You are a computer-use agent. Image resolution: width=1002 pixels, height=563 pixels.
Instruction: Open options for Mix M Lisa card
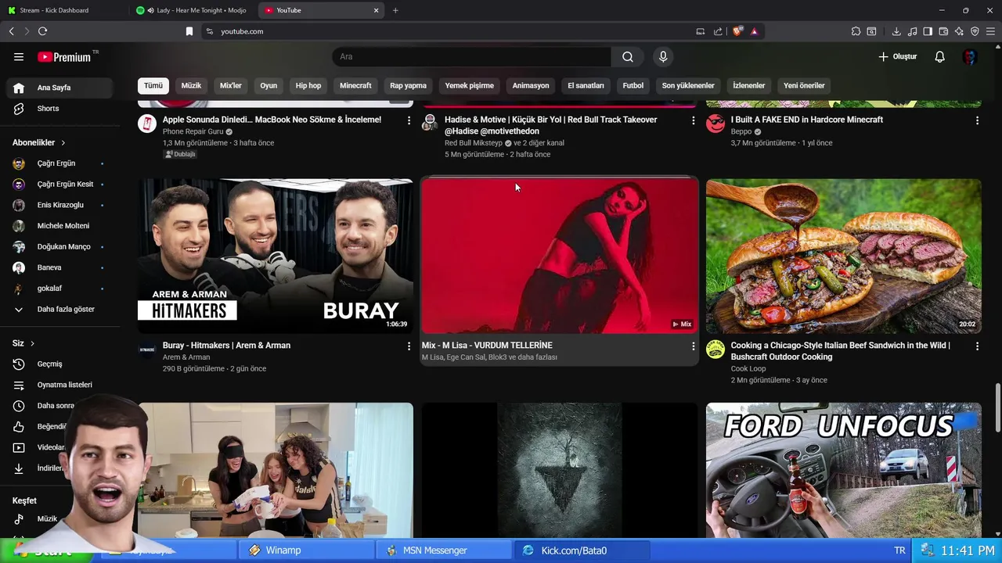coord(693,346)
